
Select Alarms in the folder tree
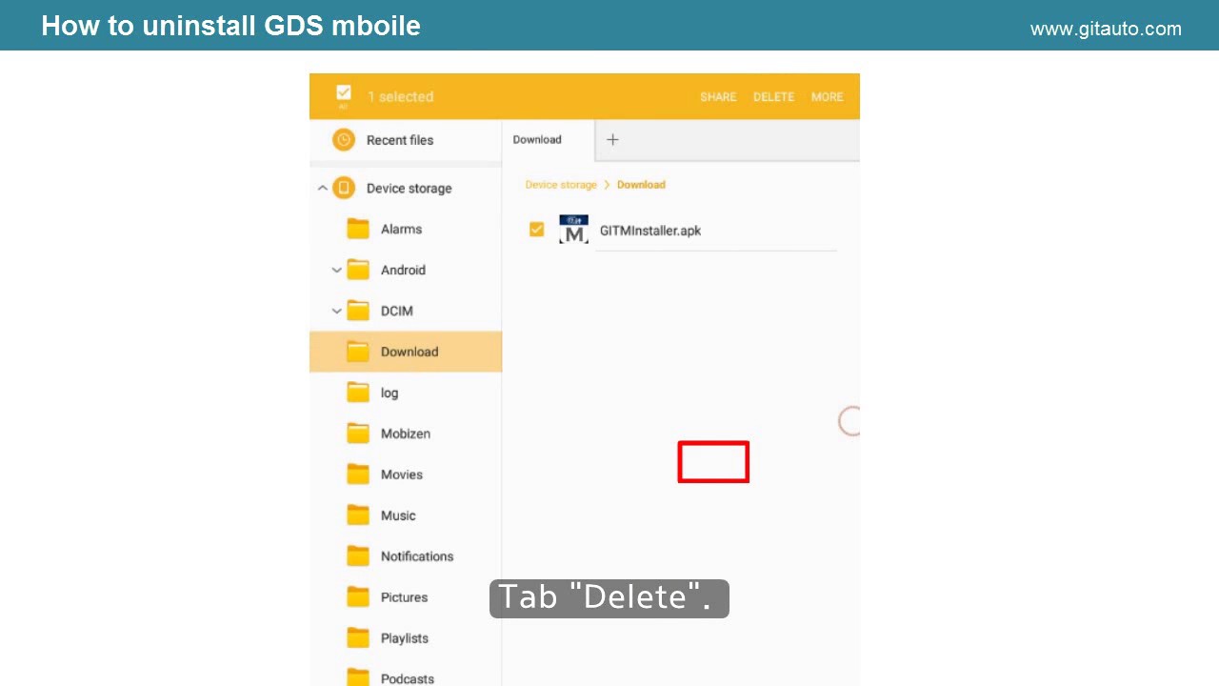click(x=401, y=230)
